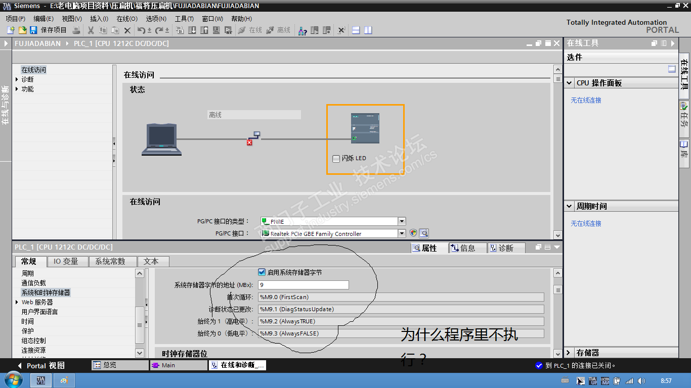Image resolution: width=691 pixels, height=388 pixels.
Task: Click the Download to device icon
Action: tap(192, 30)
